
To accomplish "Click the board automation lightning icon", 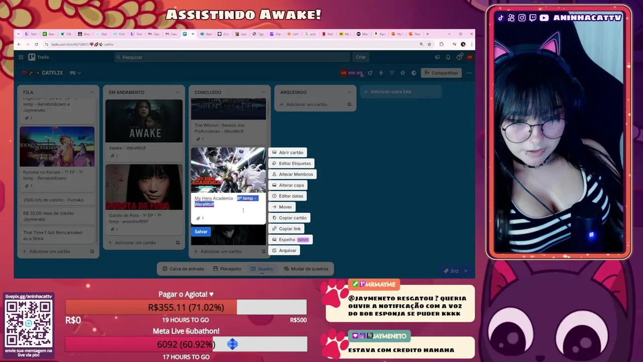I will (381, 73).
